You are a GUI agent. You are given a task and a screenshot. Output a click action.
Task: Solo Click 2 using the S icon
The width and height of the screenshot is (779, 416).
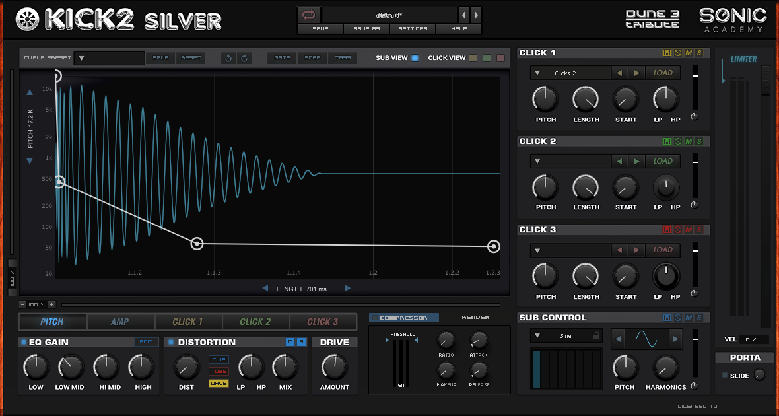click(x=699, y=142)
